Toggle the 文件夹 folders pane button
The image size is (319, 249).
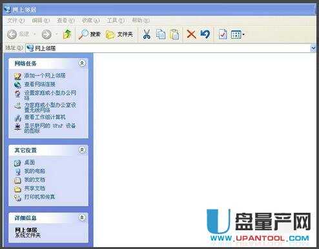click(x=119, y=34)
